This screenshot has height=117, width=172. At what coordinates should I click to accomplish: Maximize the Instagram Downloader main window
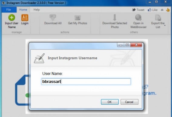coord(157,2)
